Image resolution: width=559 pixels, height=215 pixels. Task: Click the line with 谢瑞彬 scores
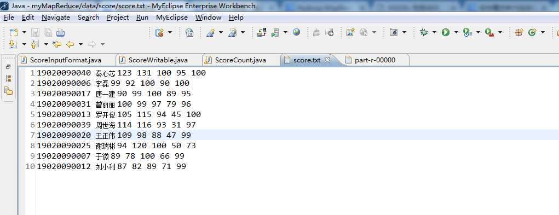(x=116, y=145)
